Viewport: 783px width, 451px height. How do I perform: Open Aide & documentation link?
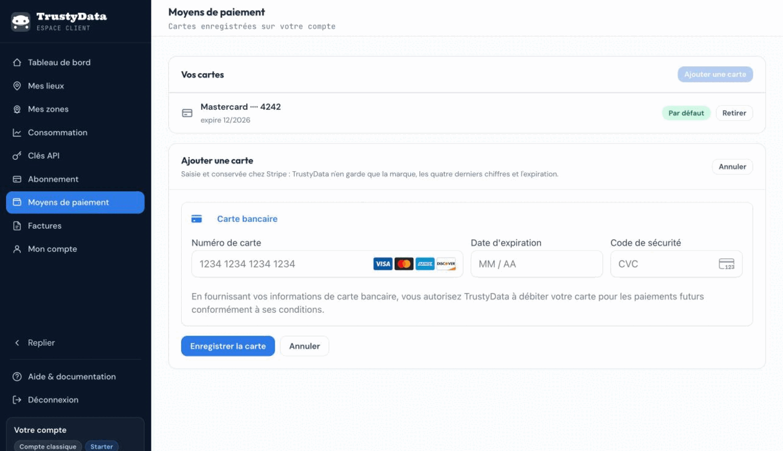click(75, 376)
